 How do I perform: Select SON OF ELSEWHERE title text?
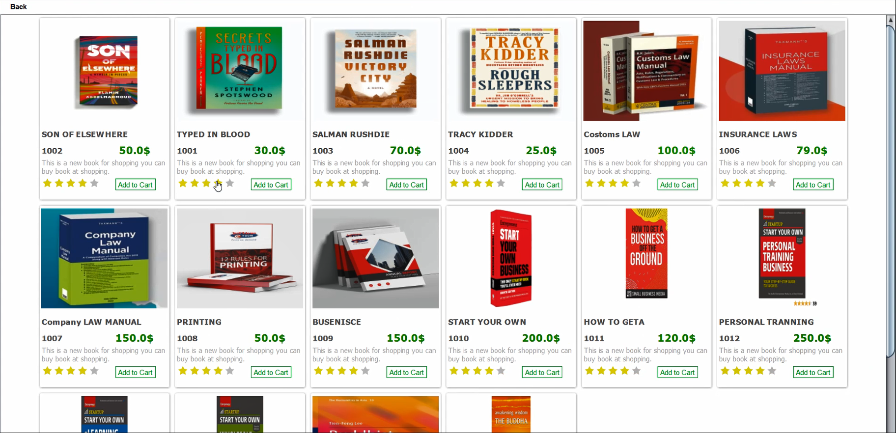tap(84, 135)
